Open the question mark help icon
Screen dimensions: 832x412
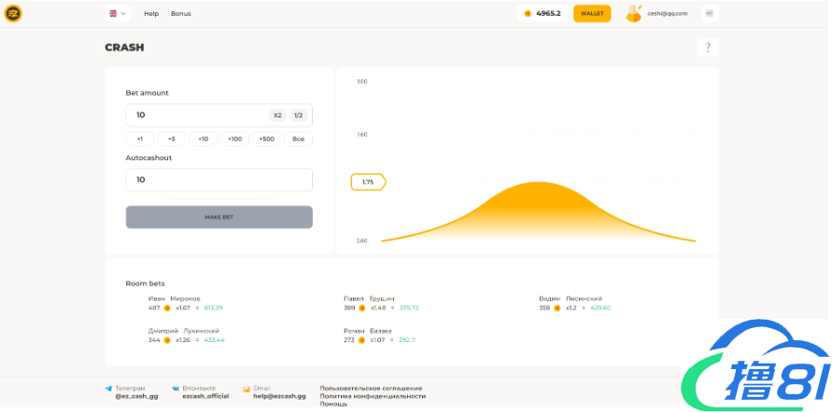click(708, 48)
